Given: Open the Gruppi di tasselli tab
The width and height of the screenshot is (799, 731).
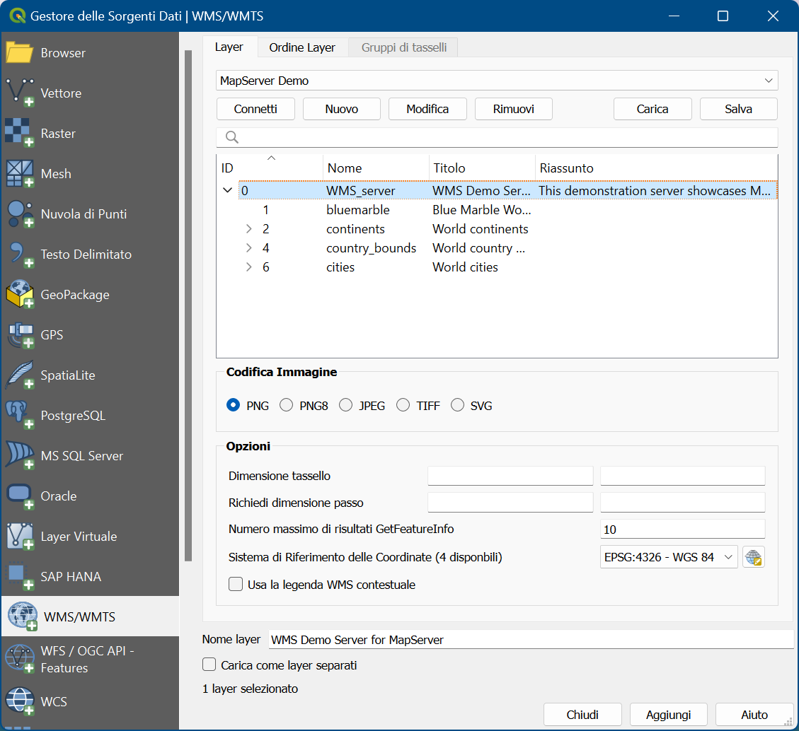Looking at the screenshot, I should click(x=404, y=47).
